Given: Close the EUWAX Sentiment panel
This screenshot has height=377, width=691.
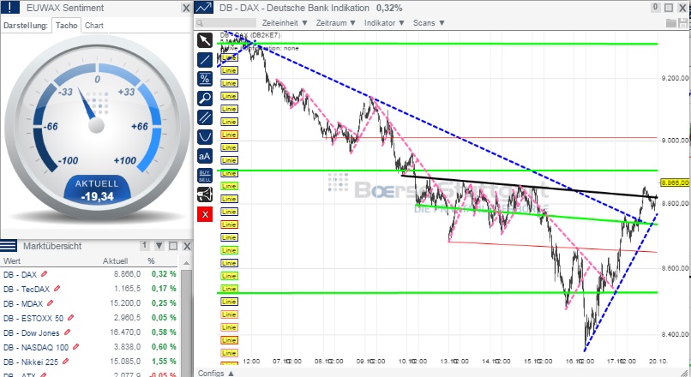Looking at the screenshot, I should [x=186, y=8].
